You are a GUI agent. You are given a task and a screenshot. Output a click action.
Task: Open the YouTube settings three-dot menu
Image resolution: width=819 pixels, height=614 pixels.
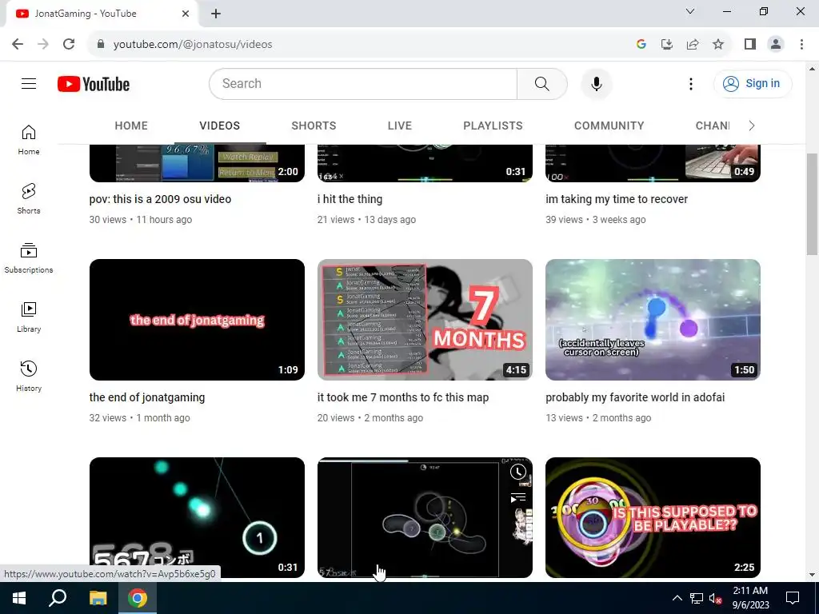(x=690, y=83)
